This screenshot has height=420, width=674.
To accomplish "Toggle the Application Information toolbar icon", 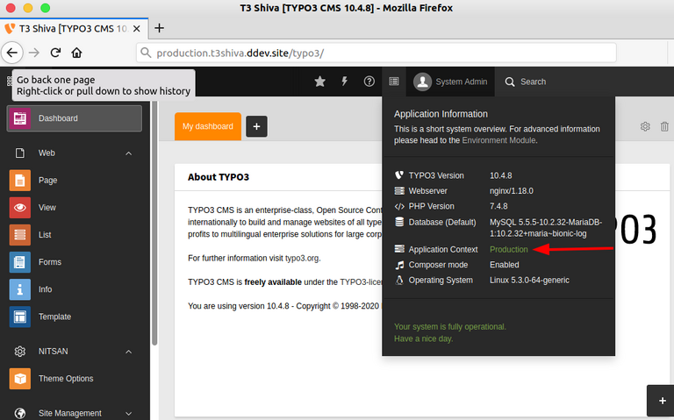I will click(x=394, y=82).
